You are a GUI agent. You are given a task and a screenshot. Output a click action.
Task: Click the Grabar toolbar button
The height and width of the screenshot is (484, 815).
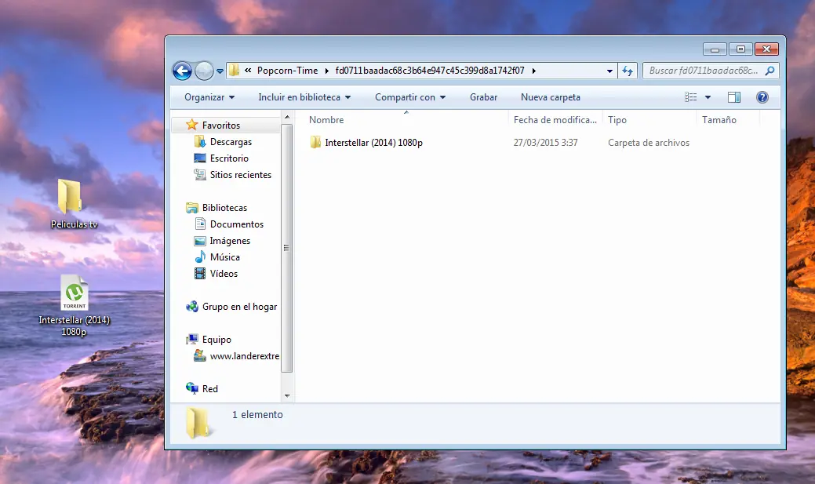pos(483,97)
